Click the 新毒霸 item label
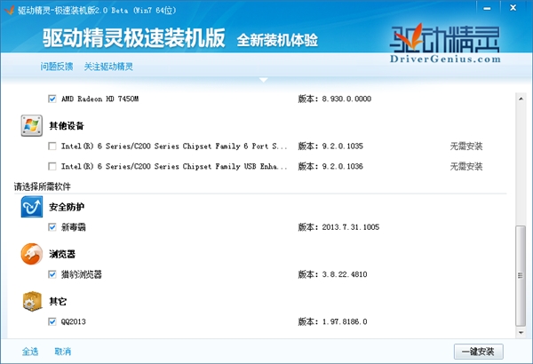The image size is (533, 364). 74,227
